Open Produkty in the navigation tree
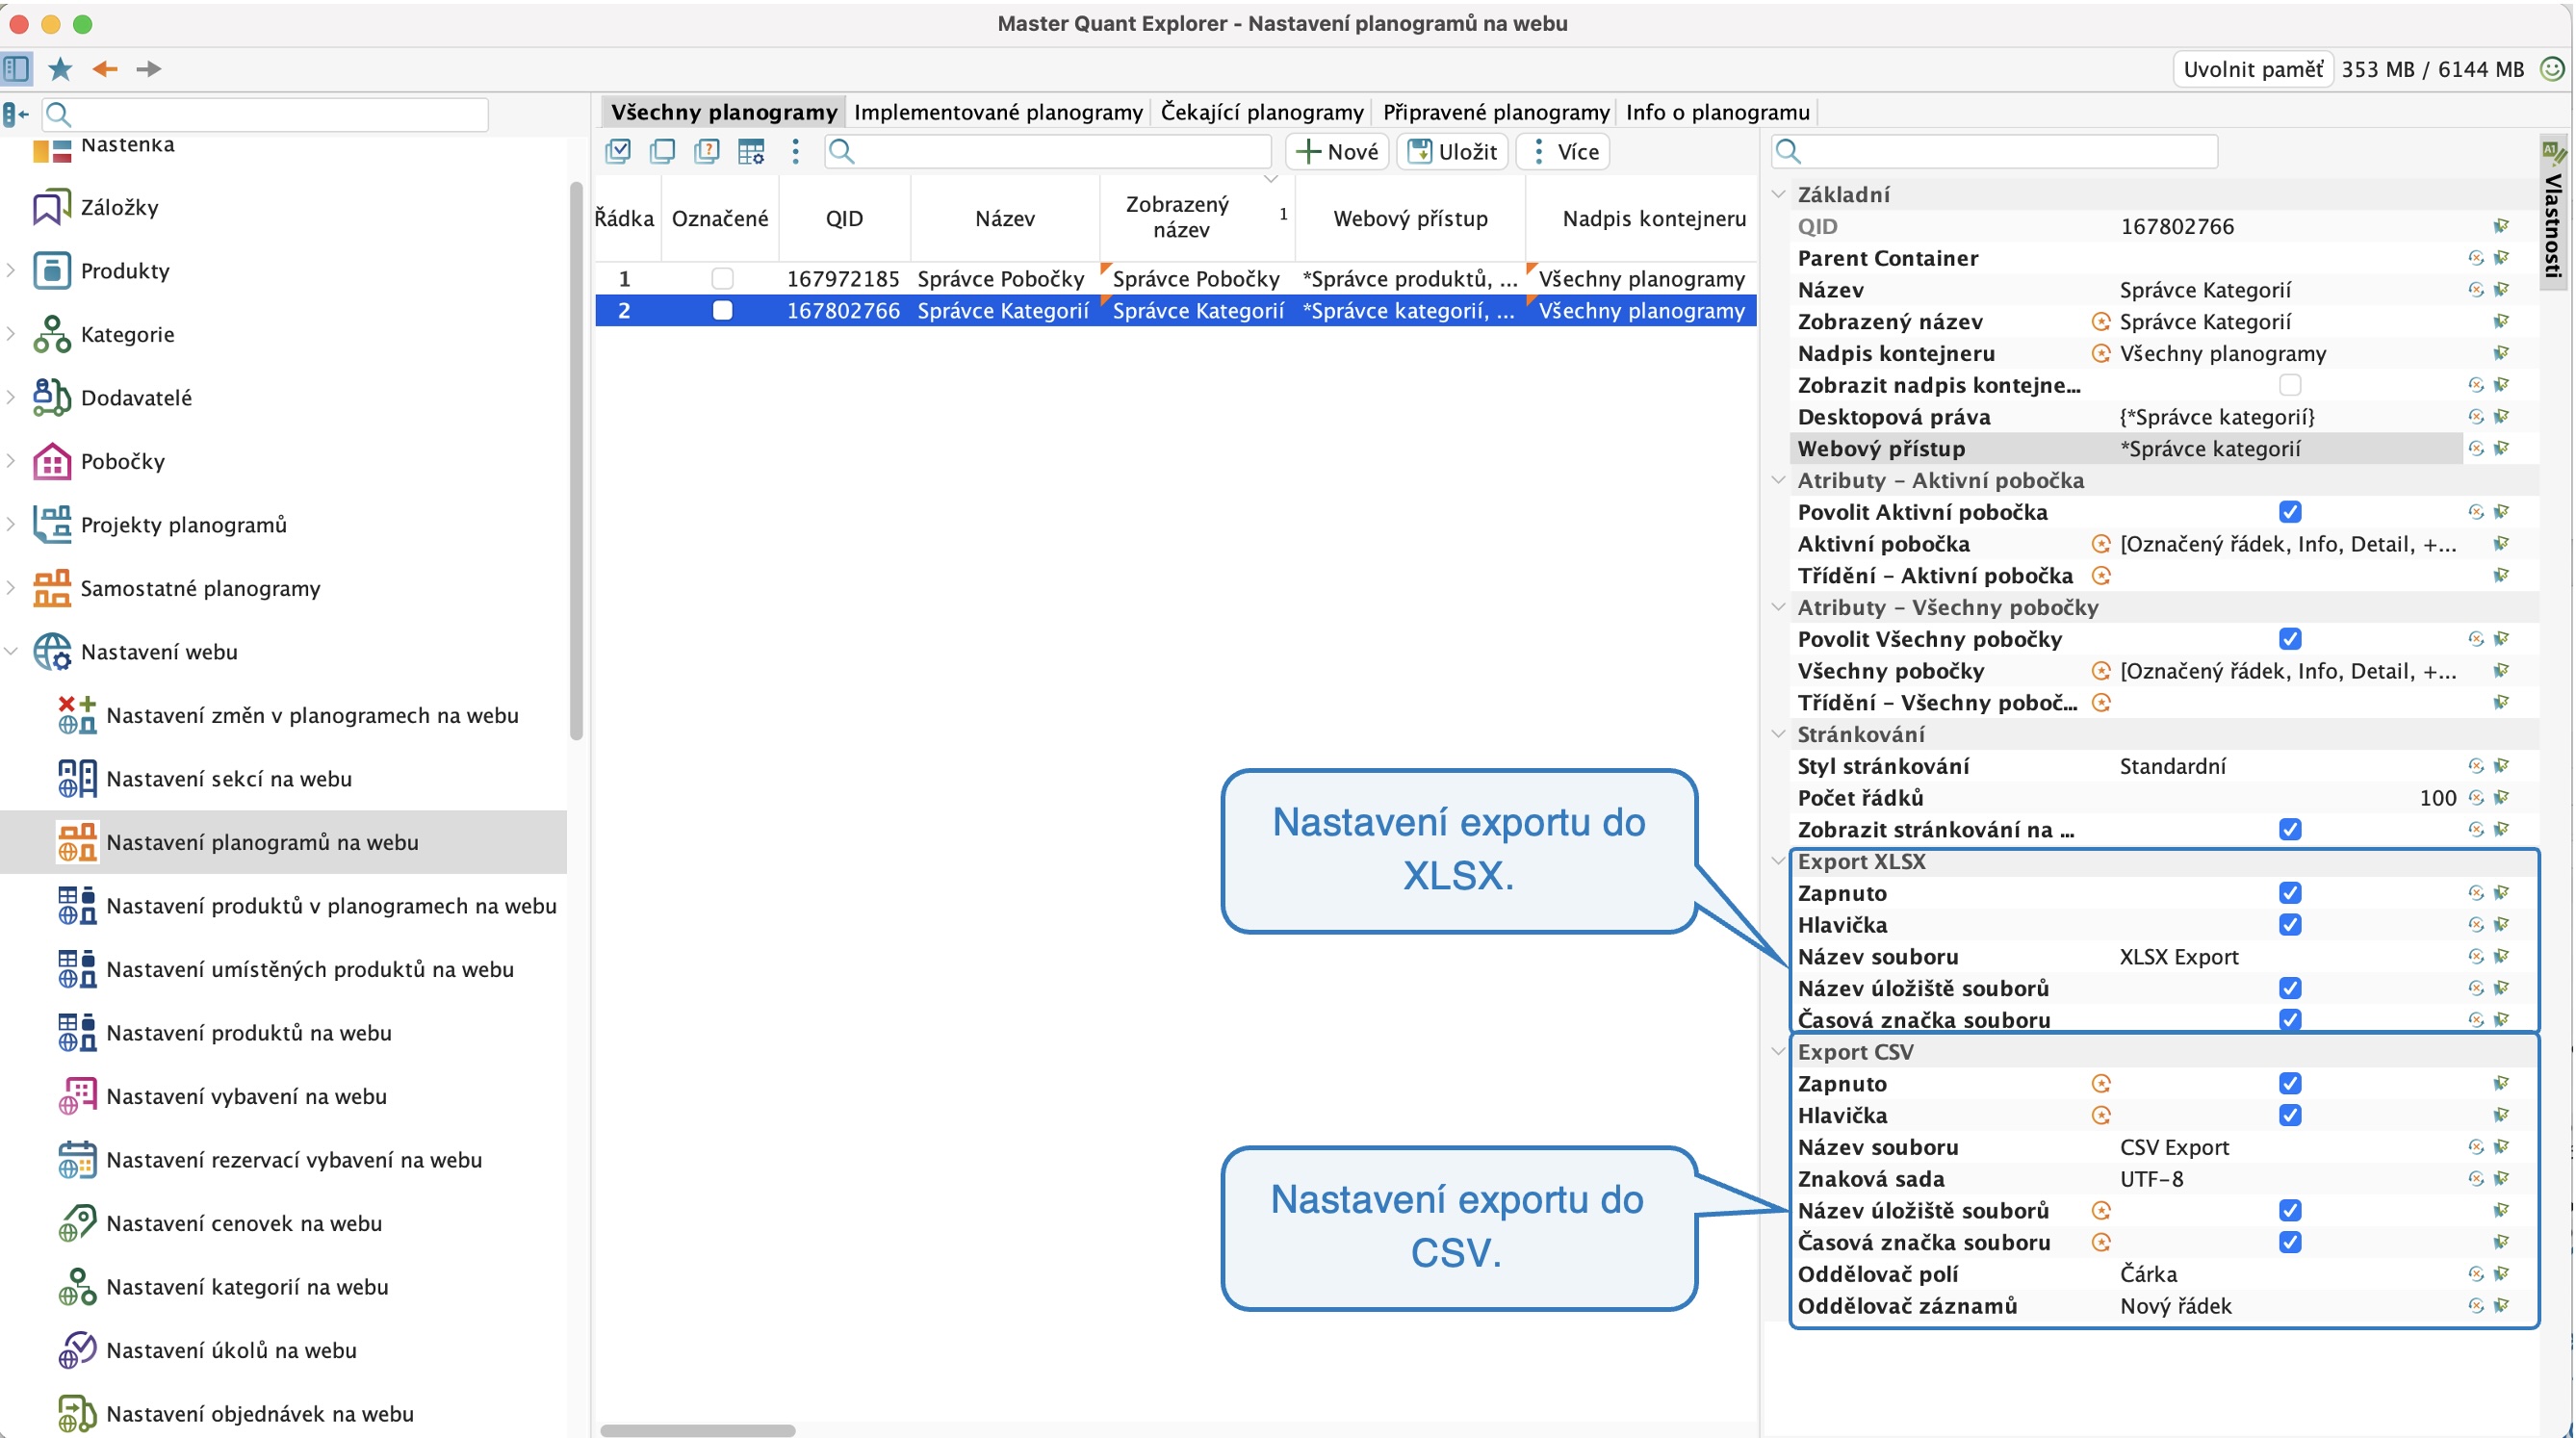Image resolution: width=2576 pixels, height=1438 pixels. [125, 270]
